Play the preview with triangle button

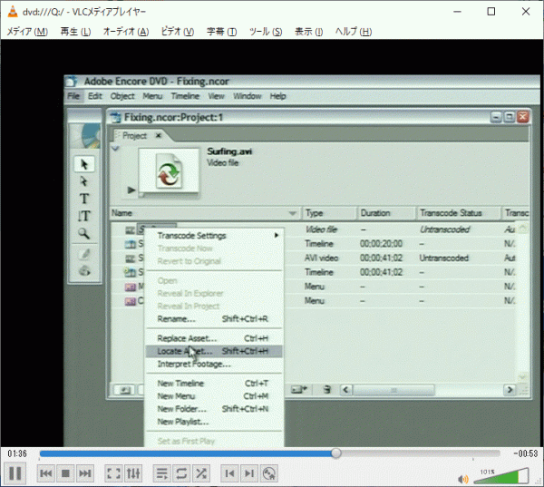coord(131,190)
